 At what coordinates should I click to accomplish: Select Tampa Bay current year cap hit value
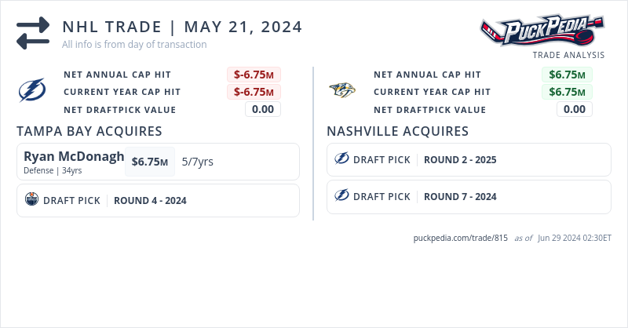click(x=254, y=92)
